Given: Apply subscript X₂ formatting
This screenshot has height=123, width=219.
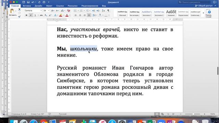Looking at the screenshot, I should coord(46,15).
